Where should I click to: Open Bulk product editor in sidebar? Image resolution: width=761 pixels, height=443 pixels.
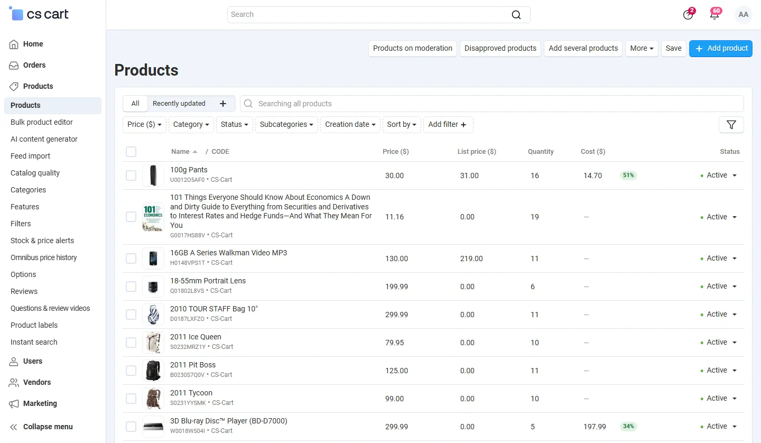pyautogui.click(x=42, y=123)
